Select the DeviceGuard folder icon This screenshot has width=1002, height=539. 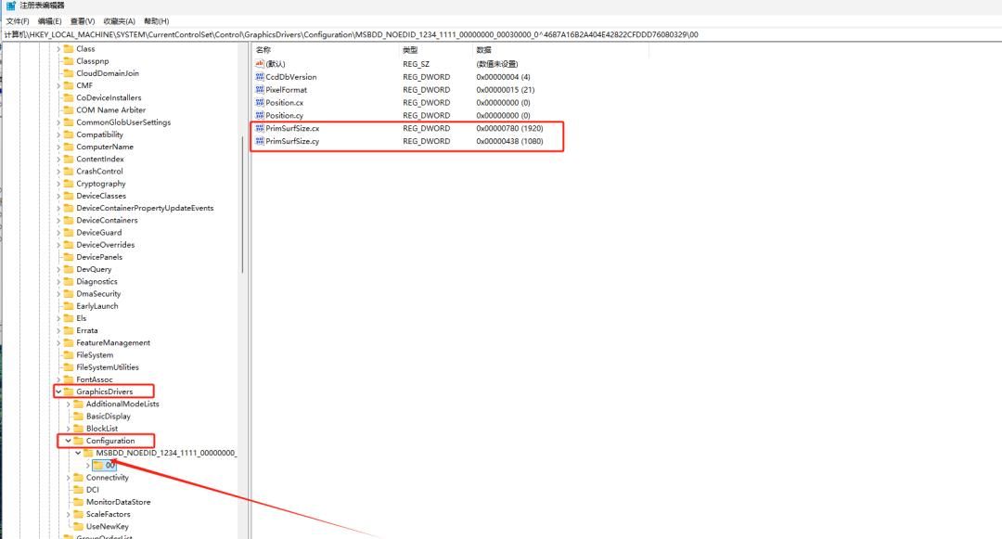point(69,233)
